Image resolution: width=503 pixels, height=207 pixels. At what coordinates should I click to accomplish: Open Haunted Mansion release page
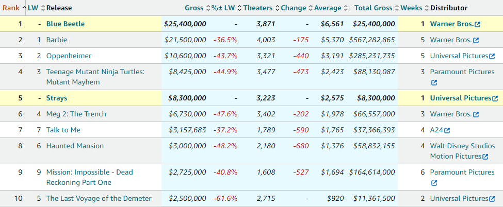[x=75, y=146]
